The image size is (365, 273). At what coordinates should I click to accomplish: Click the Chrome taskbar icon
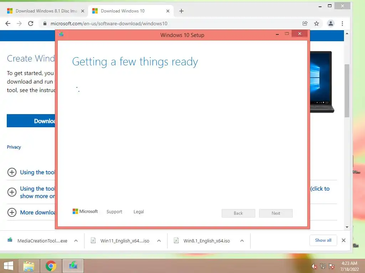pos(51,266)
